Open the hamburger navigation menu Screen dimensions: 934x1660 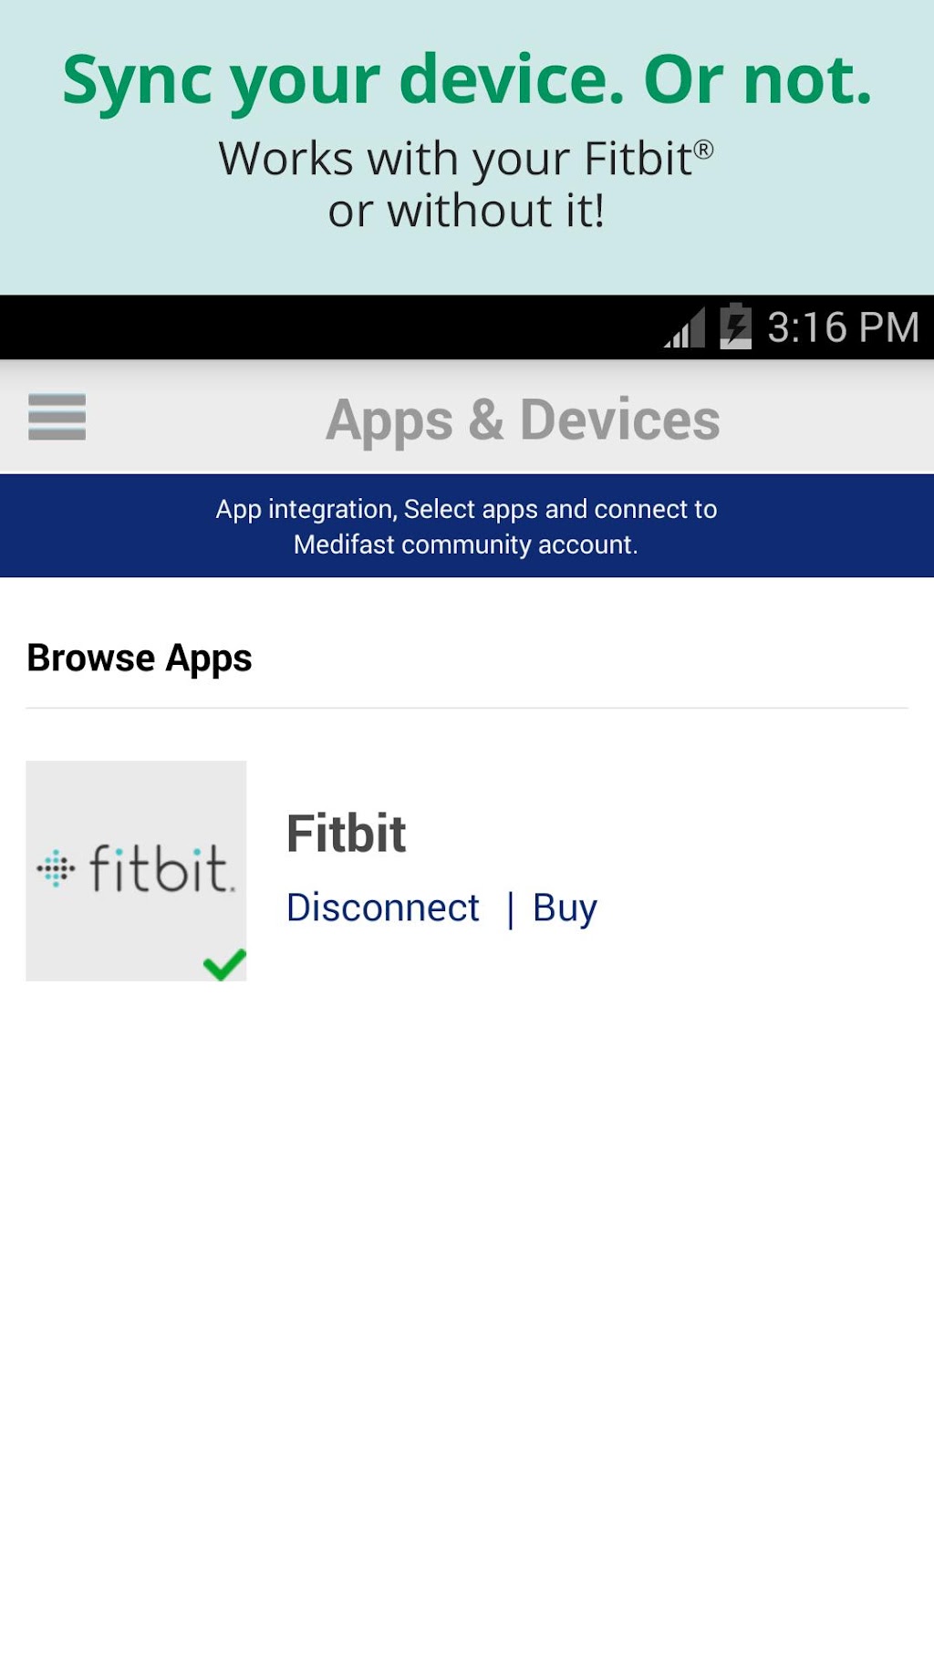tap(57, 417)
